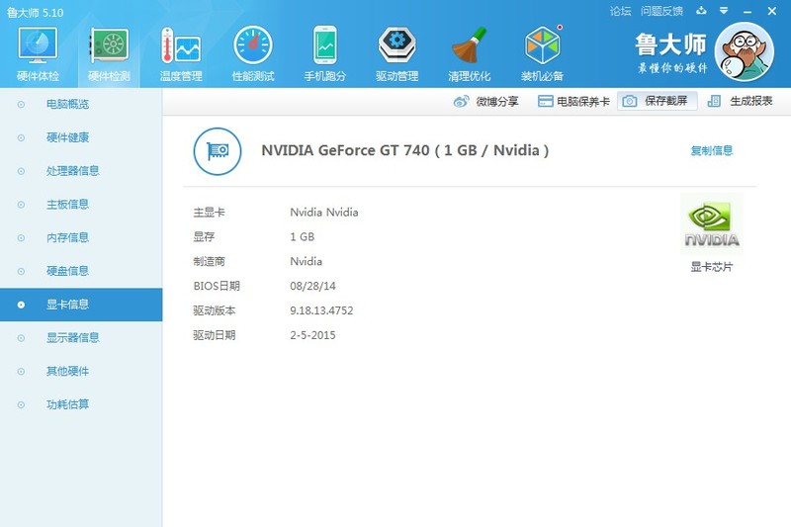Open the title bar dropdown menu arrow
Image resolution: width=791 pixels, height=527 pixels.
724,11
